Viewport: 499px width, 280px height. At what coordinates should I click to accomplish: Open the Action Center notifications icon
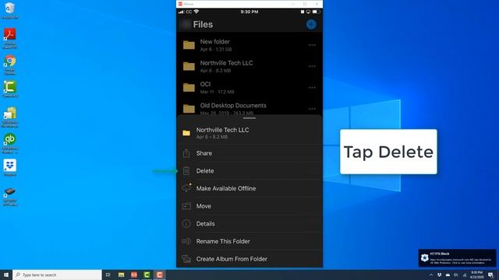490,275
